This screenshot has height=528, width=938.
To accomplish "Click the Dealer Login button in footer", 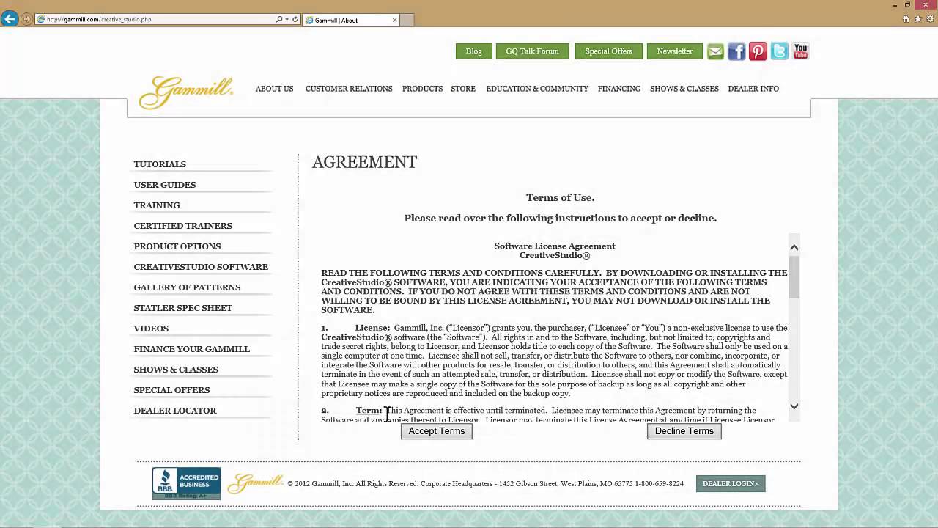I will pos(730,484).
